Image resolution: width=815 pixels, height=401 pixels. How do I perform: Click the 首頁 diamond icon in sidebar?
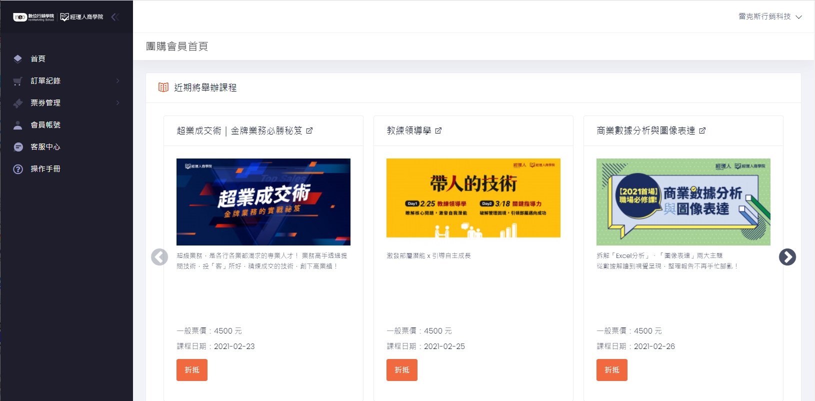(18, 59)
